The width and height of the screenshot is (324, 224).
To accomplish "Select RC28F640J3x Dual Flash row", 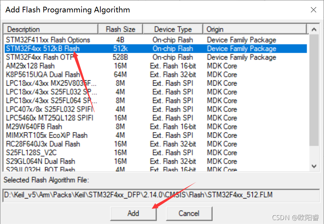I will (156, 144).
